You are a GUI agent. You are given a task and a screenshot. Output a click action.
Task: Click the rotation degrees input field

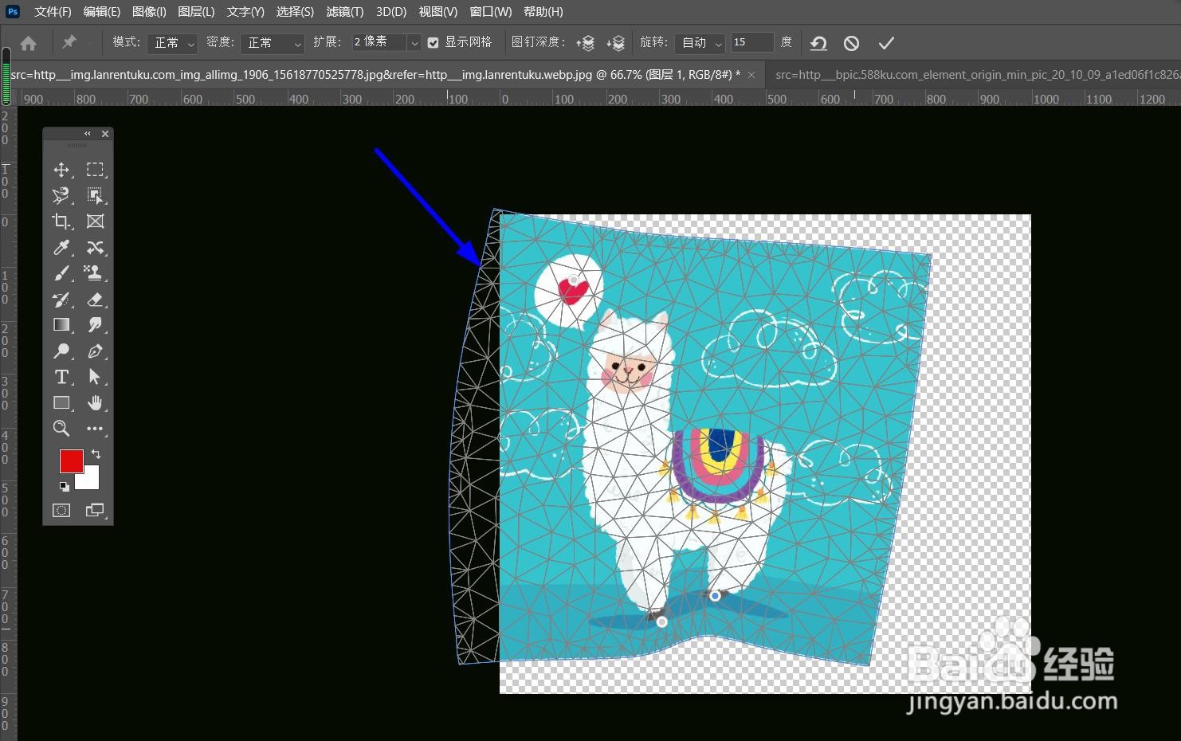751,42
